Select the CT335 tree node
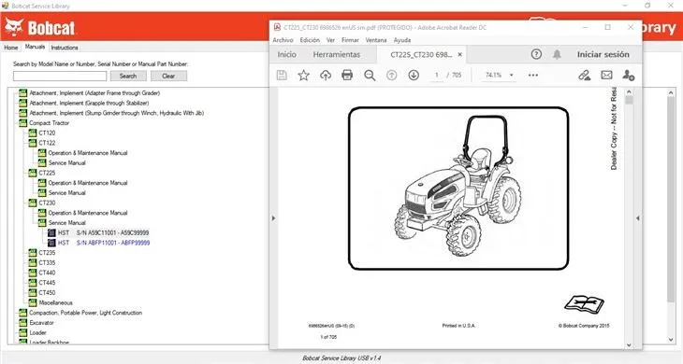Screen dimensions: 683x364 point(47,263)
